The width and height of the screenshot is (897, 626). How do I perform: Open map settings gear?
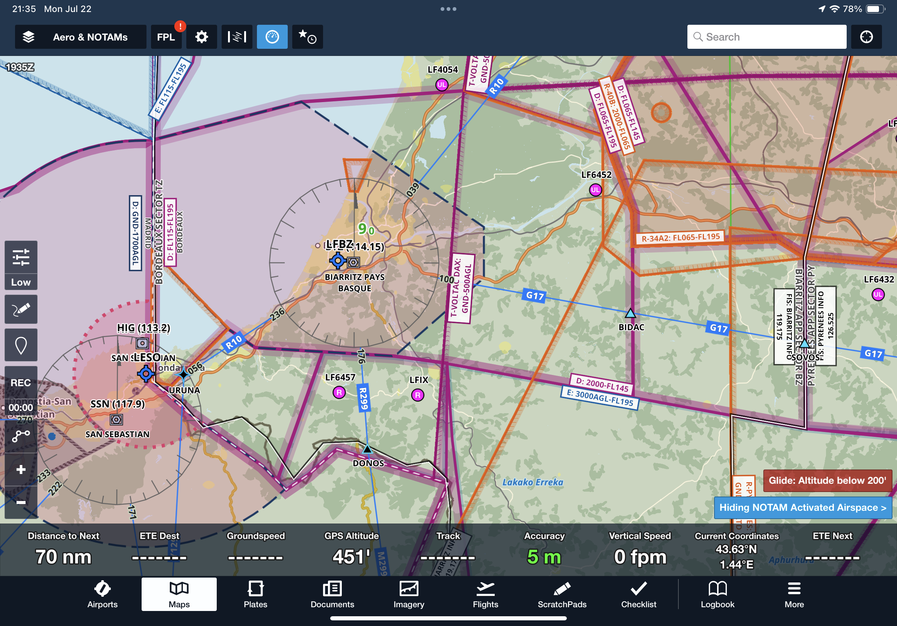coord(202,37)
